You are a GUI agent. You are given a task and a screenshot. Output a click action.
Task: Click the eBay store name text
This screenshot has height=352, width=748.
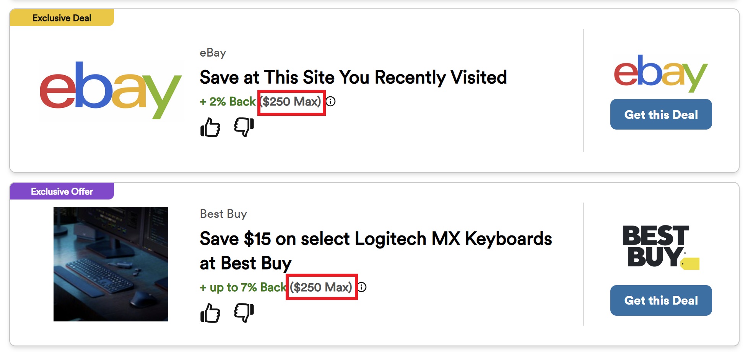pos(213,53)
